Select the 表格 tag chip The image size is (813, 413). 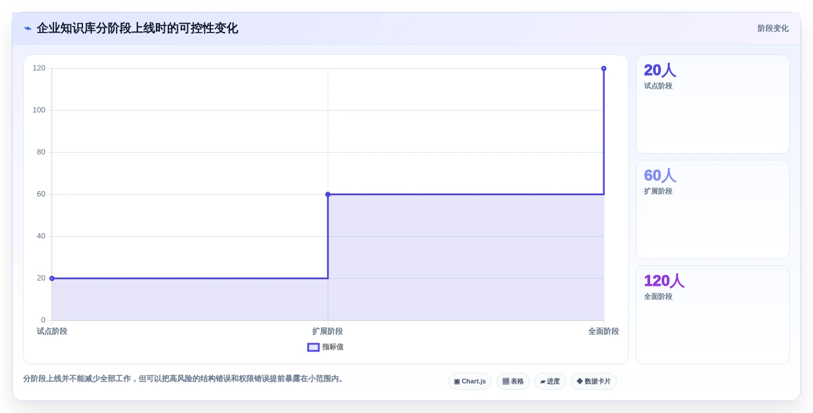[x=513, y=382]
